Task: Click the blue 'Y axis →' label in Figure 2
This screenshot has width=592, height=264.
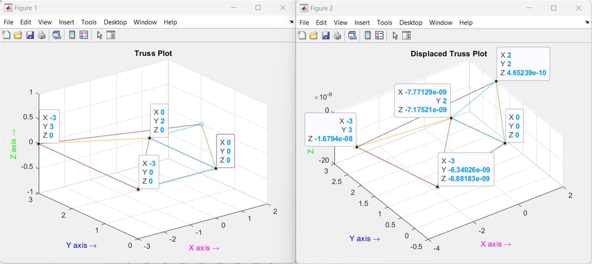Action: point(365,239)
